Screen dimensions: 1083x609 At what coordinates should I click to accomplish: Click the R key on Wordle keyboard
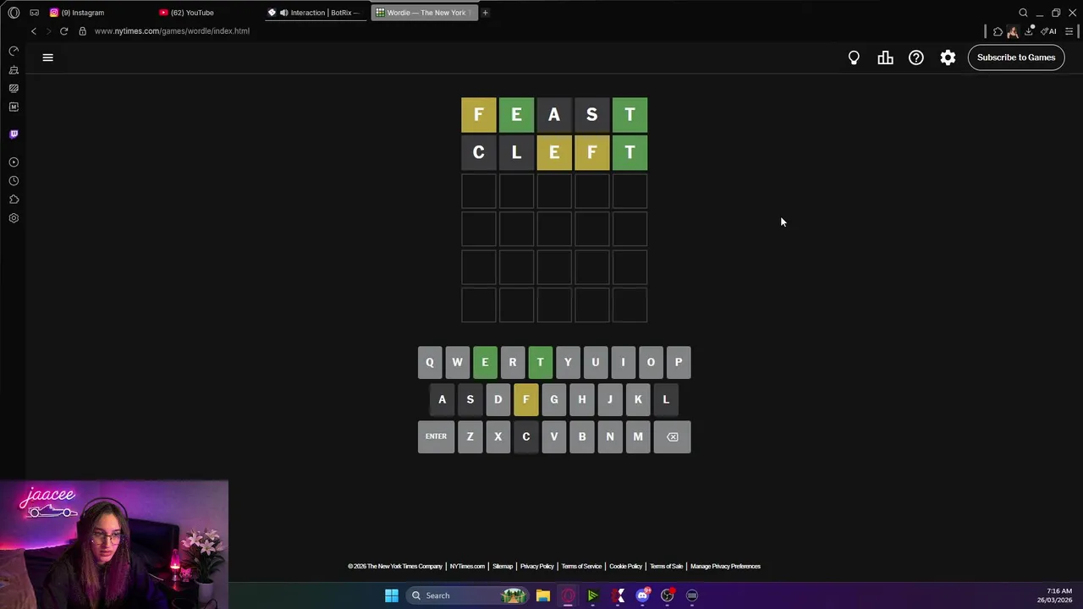click(512, 362)
